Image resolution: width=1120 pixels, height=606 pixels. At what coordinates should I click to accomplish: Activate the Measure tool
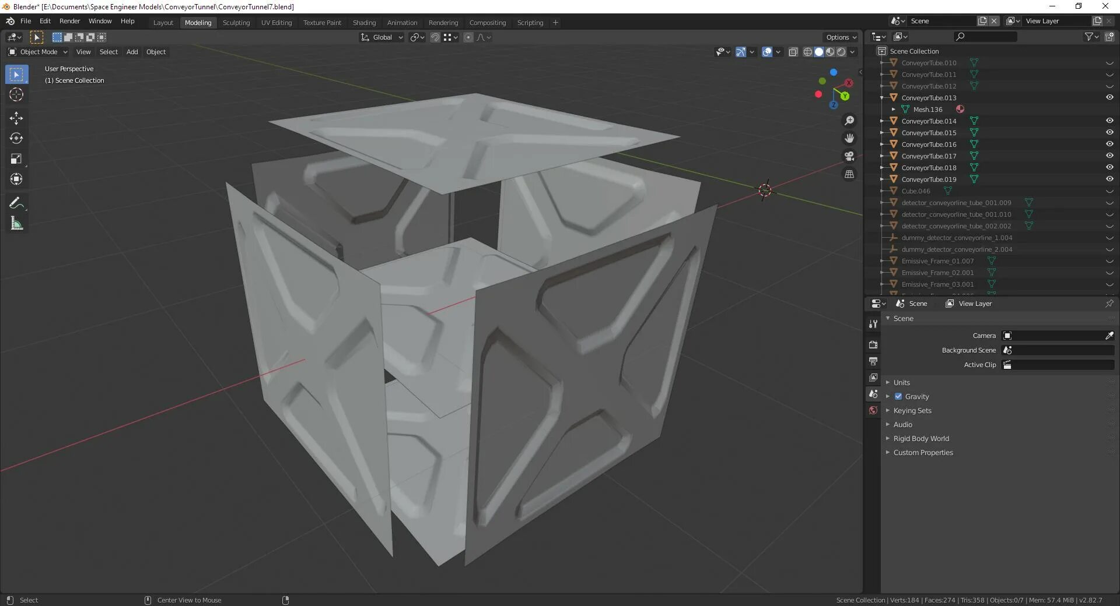(16, 223)
